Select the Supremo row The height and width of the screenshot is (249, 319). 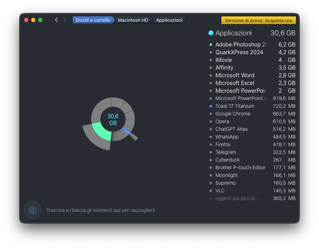(252, 183)
